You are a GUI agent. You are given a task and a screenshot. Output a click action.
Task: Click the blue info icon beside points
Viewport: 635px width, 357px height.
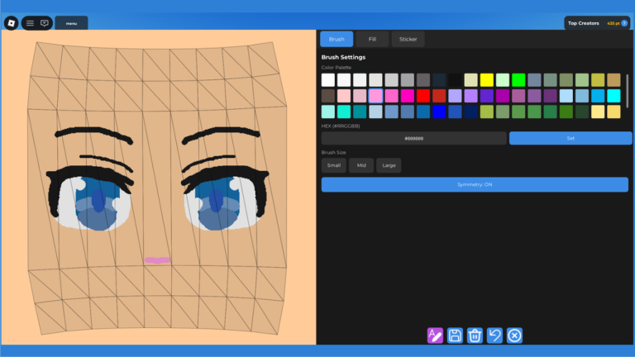pos(624,23)
